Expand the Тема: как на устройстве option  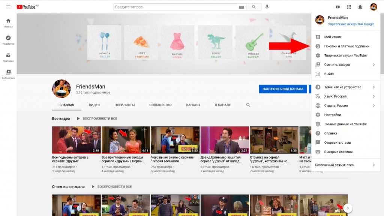tap(345, 87)
